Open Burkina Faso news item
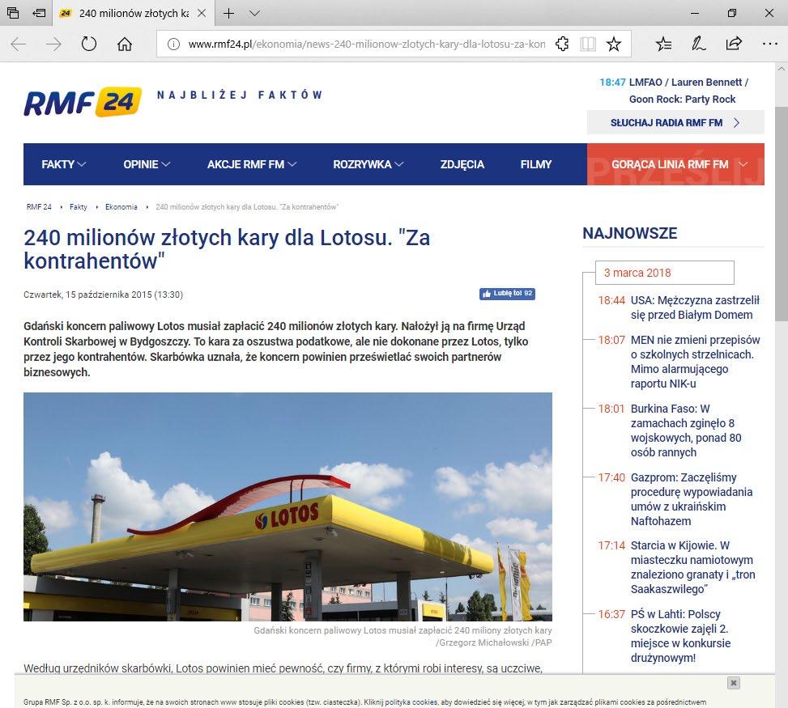Image resolution: width=788 pixels, height=708 pixels. (686, 430)
